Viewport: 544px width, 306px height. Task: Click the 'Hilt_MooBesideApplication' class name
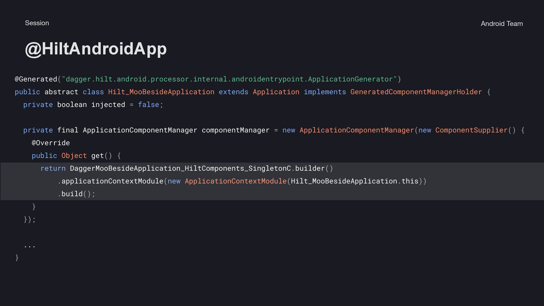[161, 92]
